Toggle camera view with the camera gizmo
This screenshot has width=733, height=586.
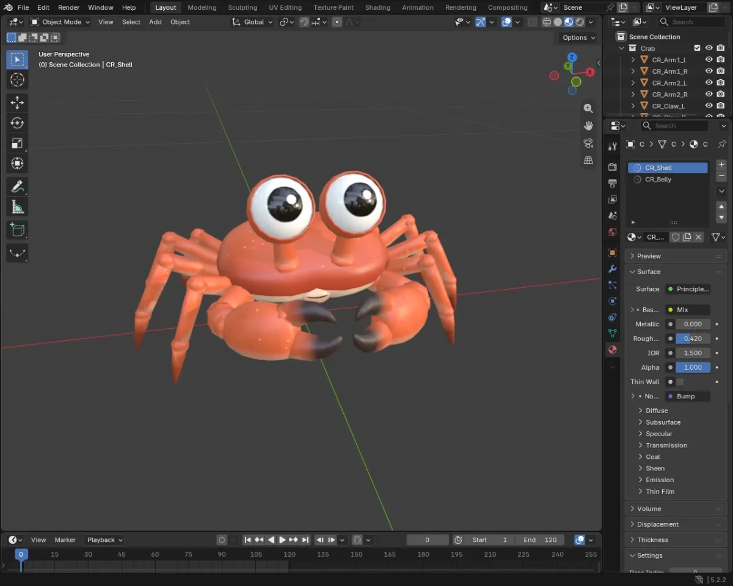588,143
